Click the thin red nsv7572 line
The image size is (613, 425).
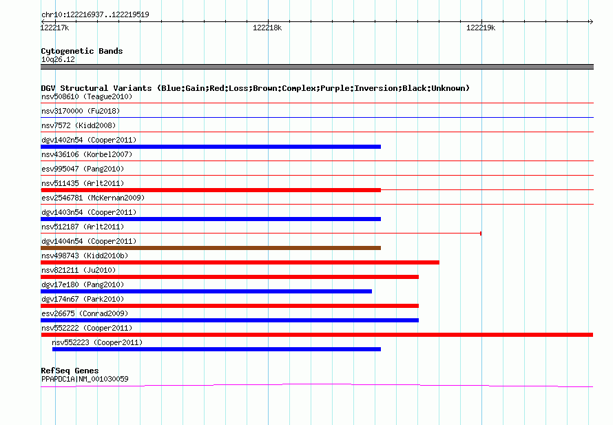click(x=317, y=132)
